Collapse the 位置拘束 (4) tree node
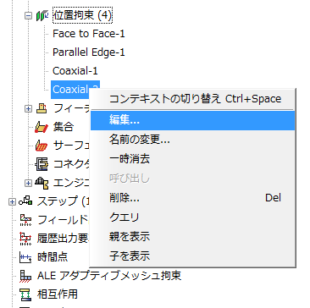The width and height of the screenshot is (310, 308). (x=28, y=15)
